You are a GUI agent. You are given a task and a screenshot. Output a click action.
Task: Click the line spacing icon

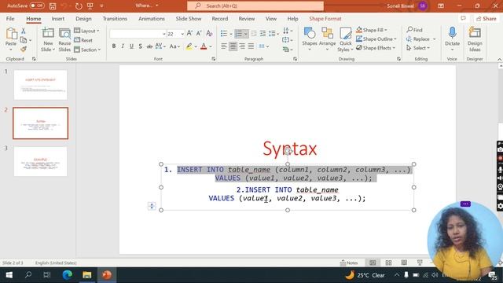tap(272, 33)
